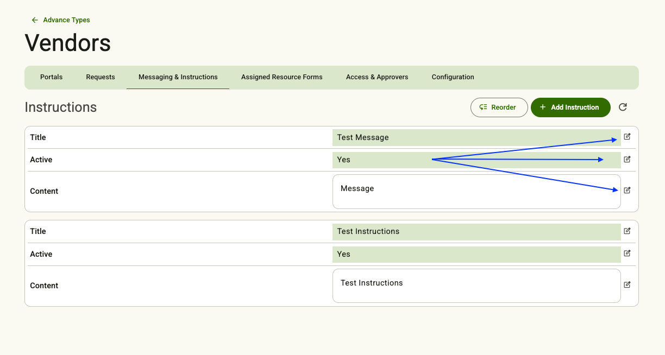Switch to Assigned Resource Forms tab
The image size is (665, 355).
coord(282,77)
